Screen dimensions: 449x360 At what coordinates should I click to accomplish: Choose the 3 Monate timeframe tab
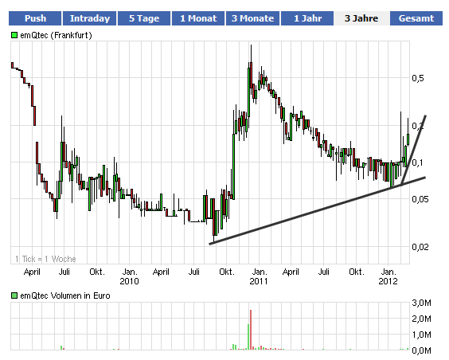[252, 18]
